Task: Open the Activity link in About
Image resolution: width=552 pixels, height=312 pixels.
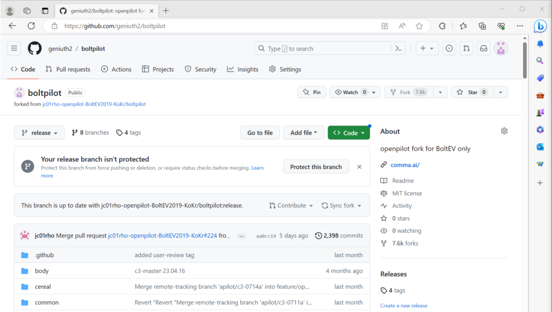Action: click(x=402, y=206)
